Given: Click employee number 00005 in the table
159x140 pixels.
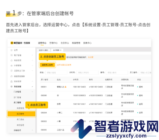Looking at the screenshot, I should (x=44, y=130).
